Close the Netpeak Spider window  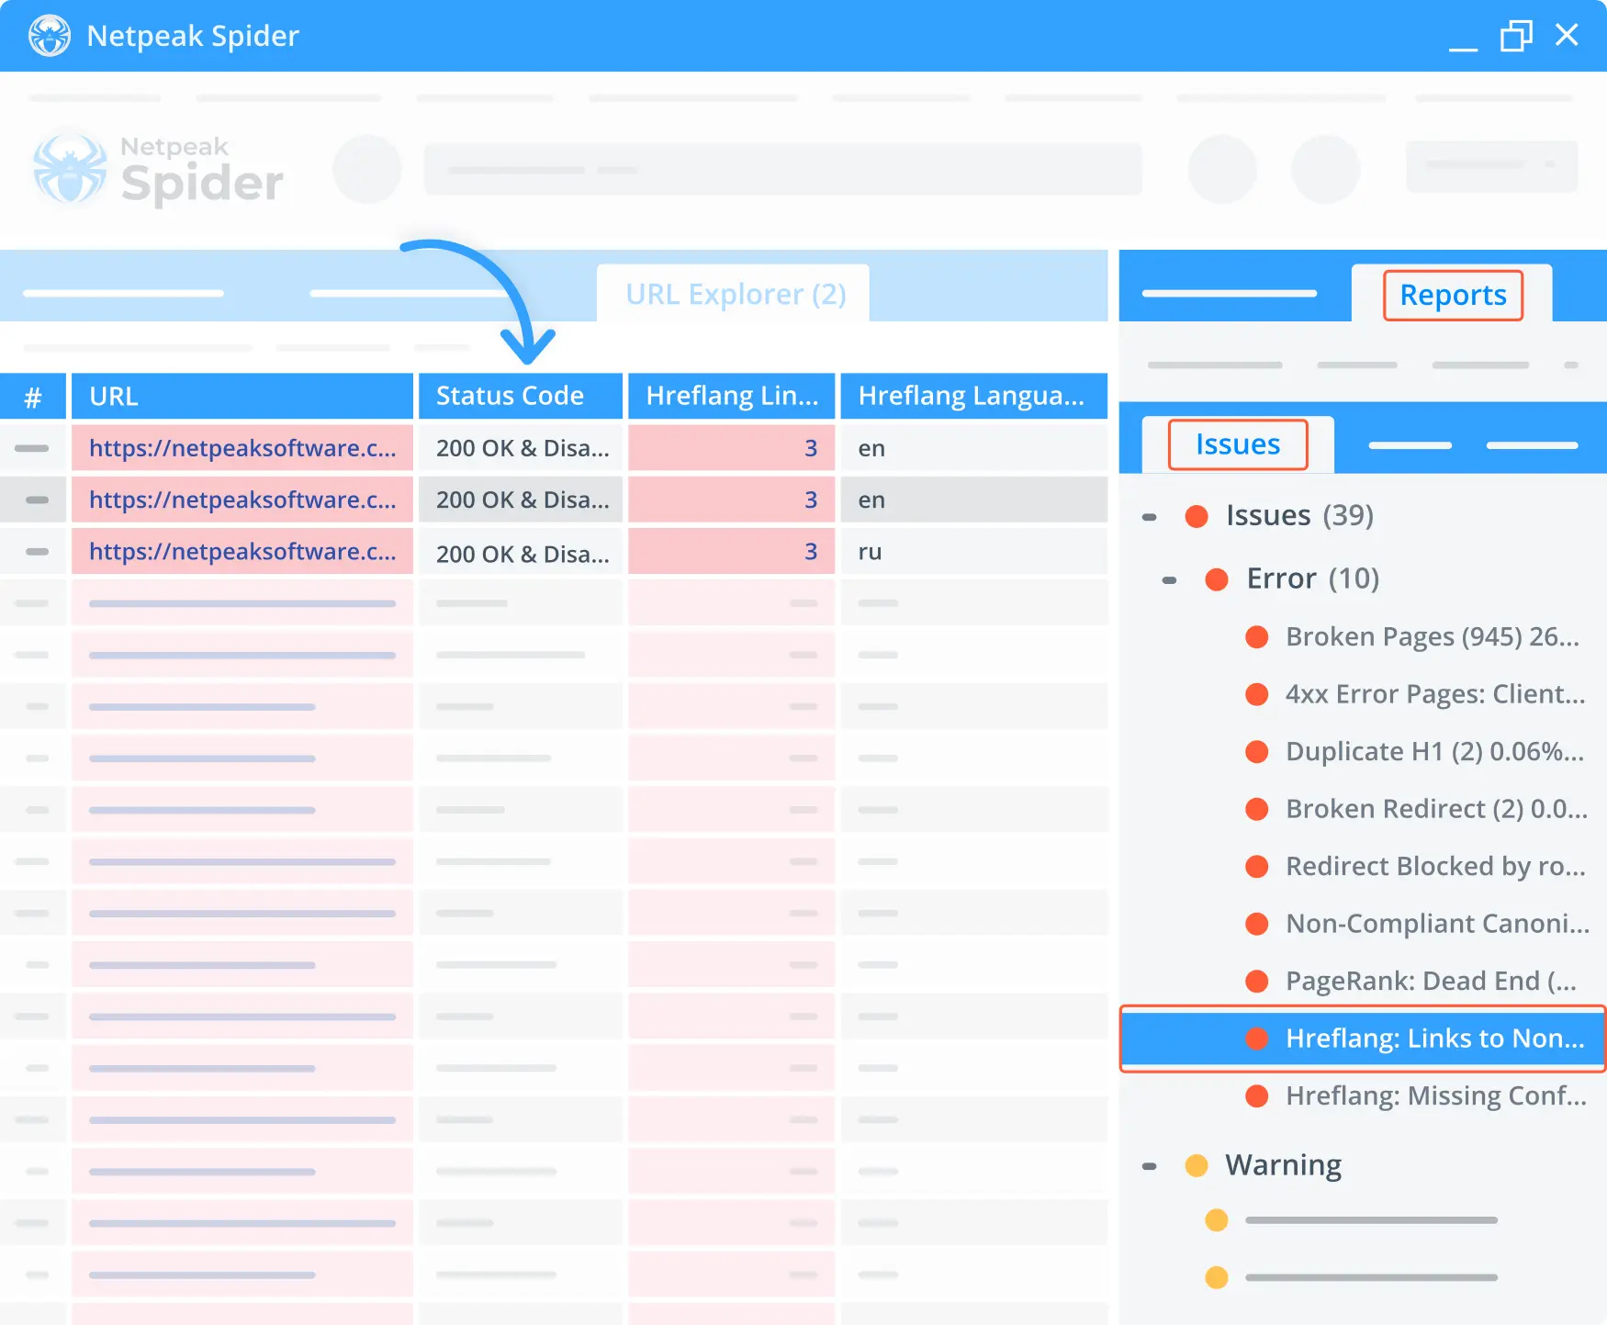point(1567,35)
